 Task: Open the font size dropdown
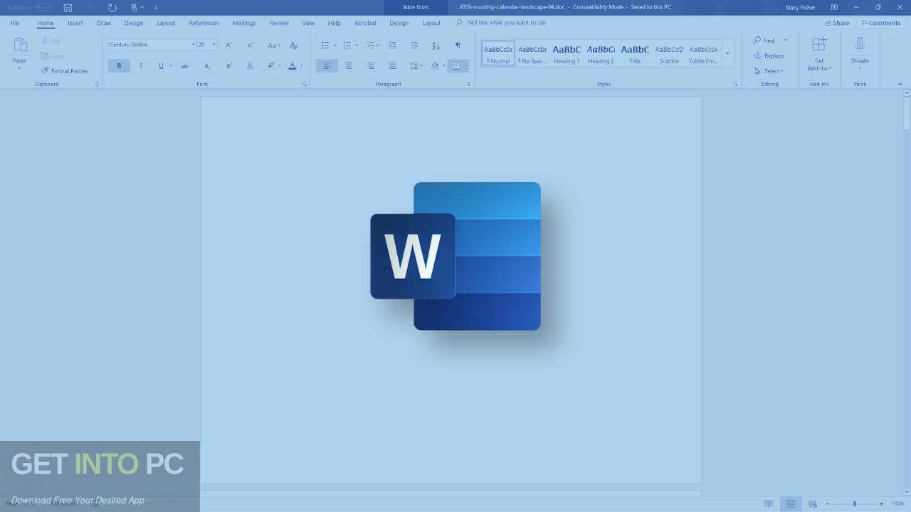coord(214,45)
